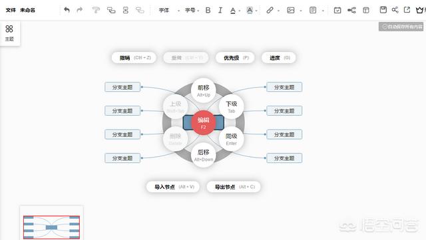This screenshot has height=240, width=426.
Task: Add a note with the note icon
Action: pyautogui.click(x=313, y=11)
